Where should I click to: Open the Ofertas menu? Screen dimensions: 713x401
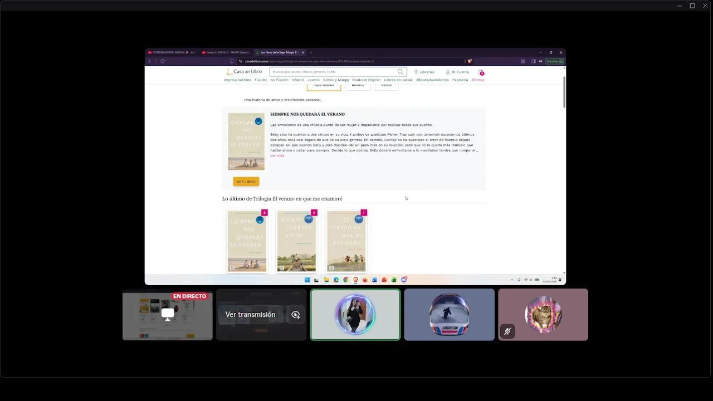tap(478, 80)
